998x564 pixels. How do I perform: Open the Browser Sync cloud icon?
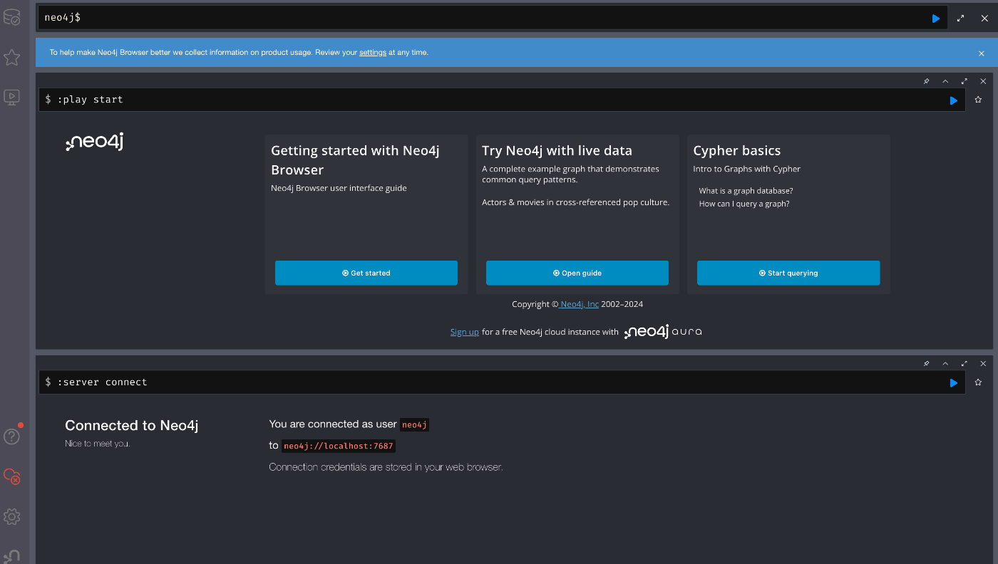[x=11, y=476]
